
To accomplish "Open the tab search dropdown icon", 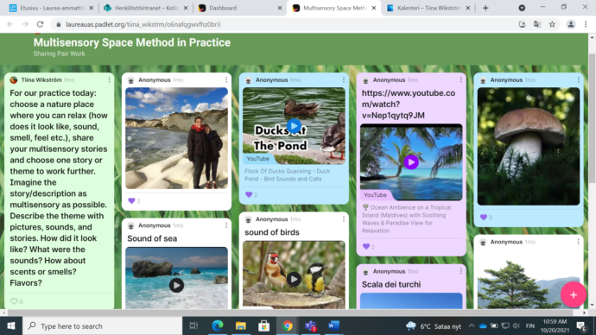I will [x=522, y=8].
